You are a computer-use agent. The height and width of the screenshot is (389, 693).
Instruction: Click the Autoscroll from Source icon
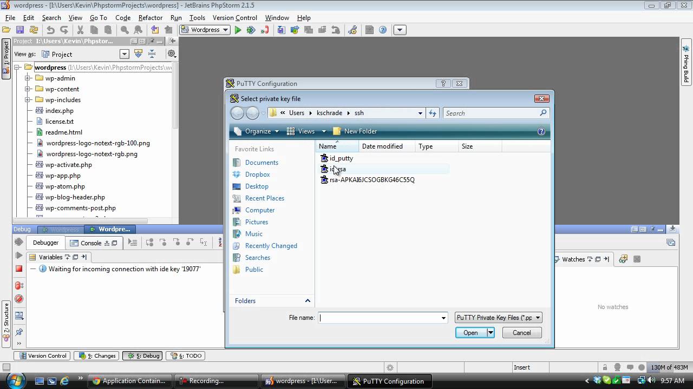[x=138, y=53]
